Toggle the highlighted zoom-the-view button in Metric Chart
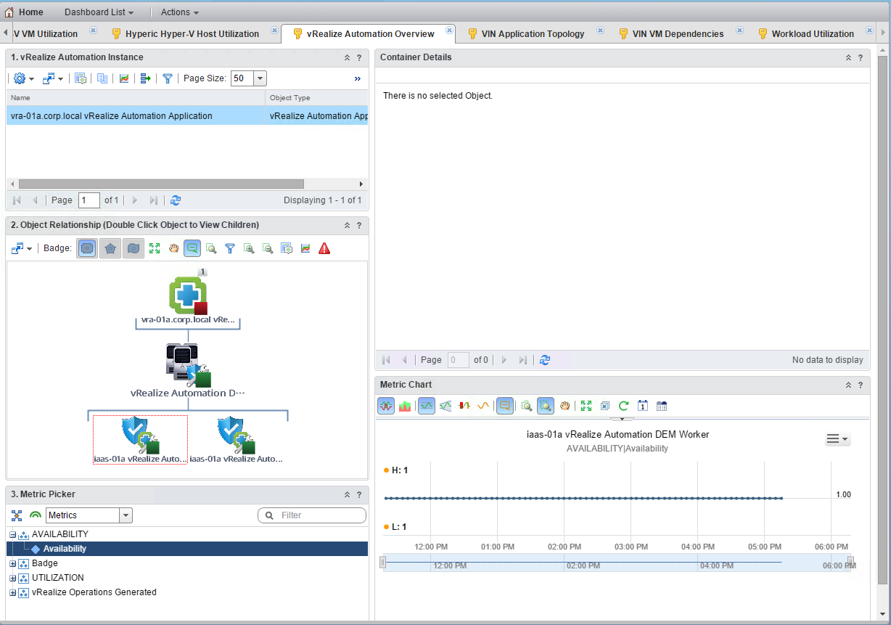The height and width of the screenshot is (625, 891). [x=546, y=406]
